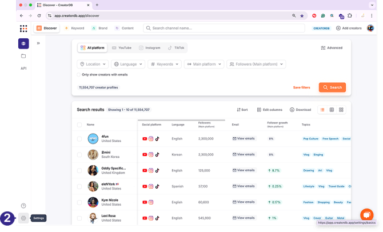Image resolution: width=383 pixels, height=232 pixels.
Task: Open the Chrome tab list chevron
Action: pyautogui.click(x=372, y=5)
